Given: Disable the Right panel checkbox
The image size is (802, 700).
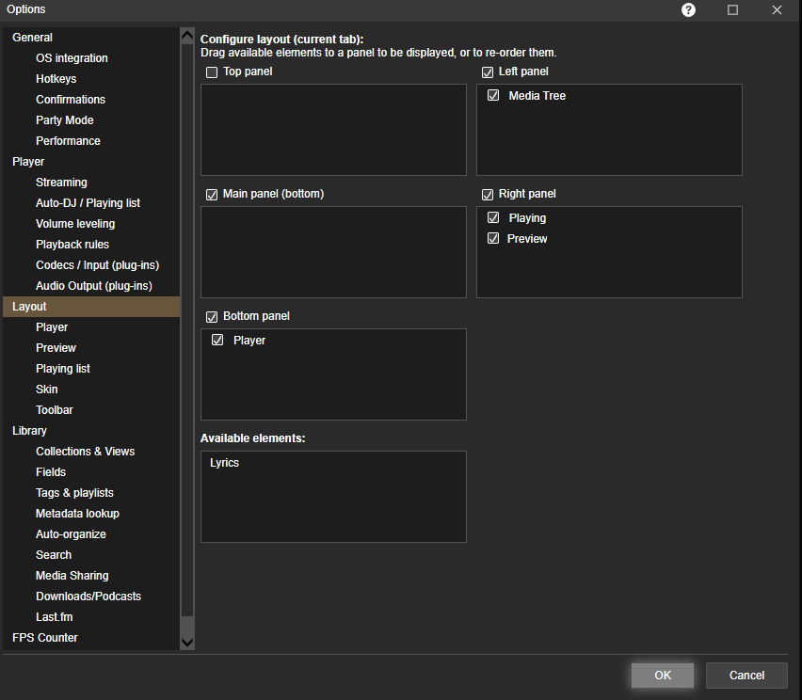Looking at the screenshot, I should pyautogui.click(x=488, y=195).
